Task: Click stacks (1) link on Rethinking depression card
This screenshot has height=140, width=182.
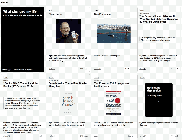Action: point(143,136)
